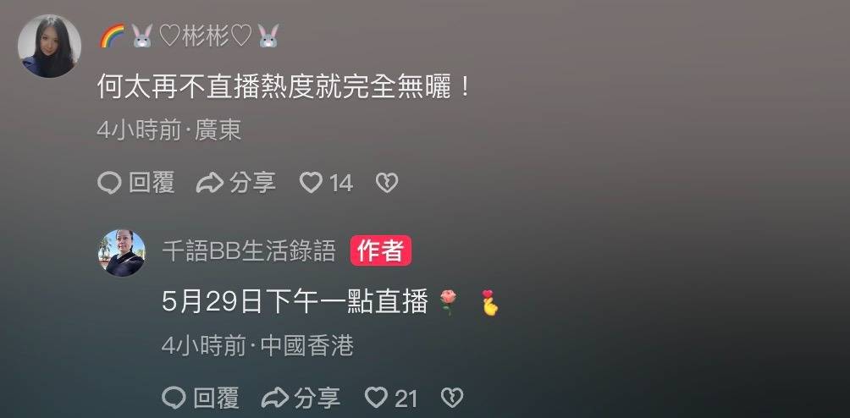Like 彬彬's comment with the heart icon

coord(312,183)
